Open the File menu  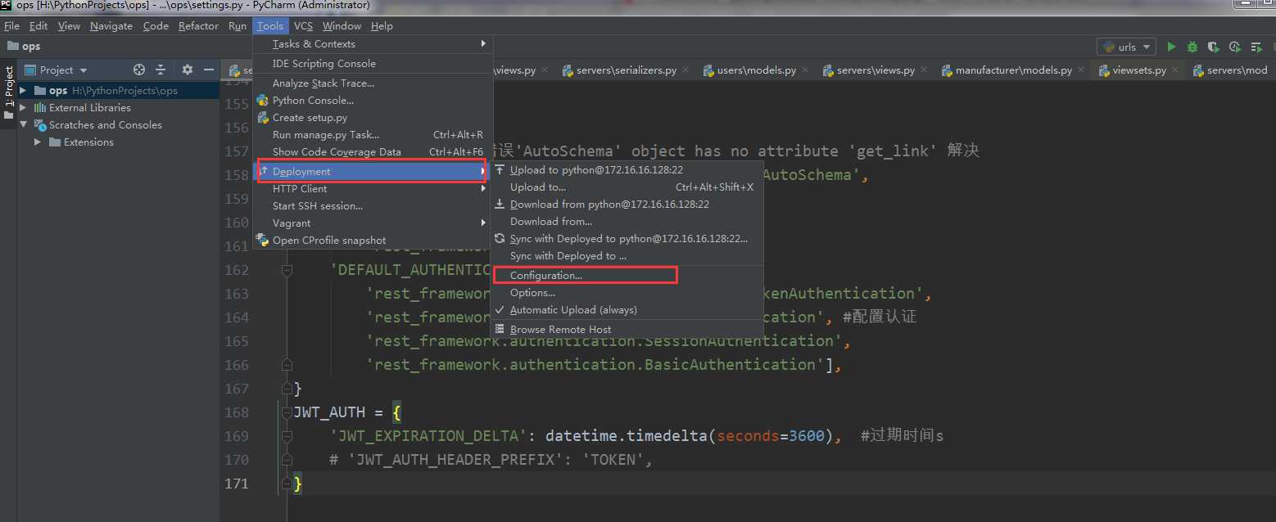click(11, 26)
